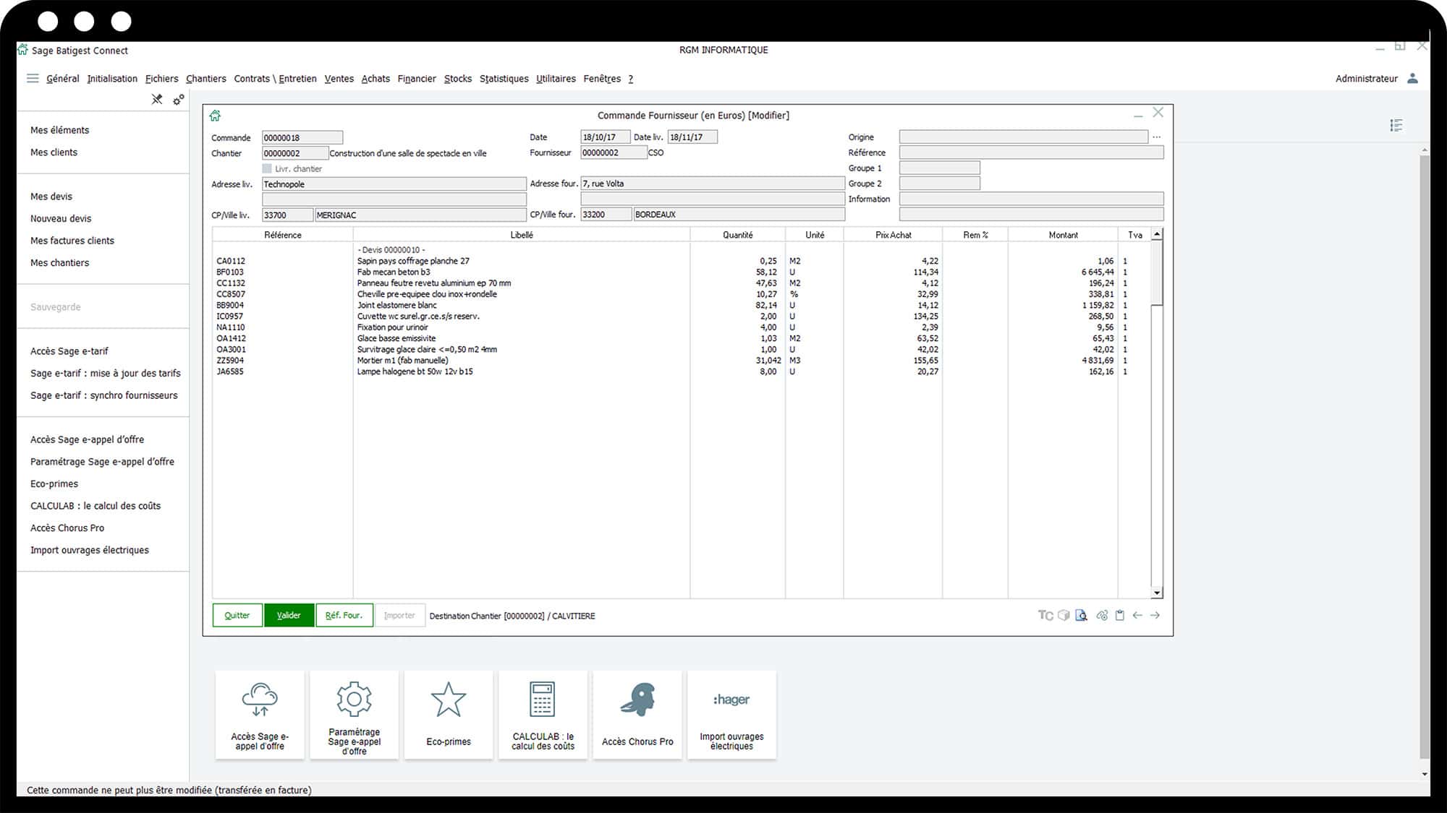Select the Ventes menu item
Viewport: 1447px width, 813px height.
tap(339, 79)
